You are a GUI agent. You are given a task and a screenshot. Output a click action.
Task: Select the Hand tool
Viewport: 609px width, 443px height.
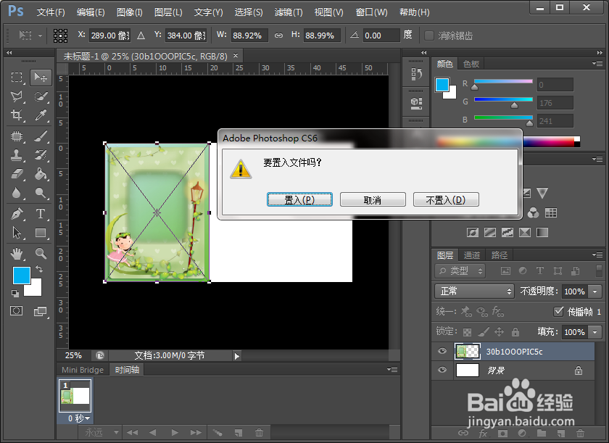17,254
